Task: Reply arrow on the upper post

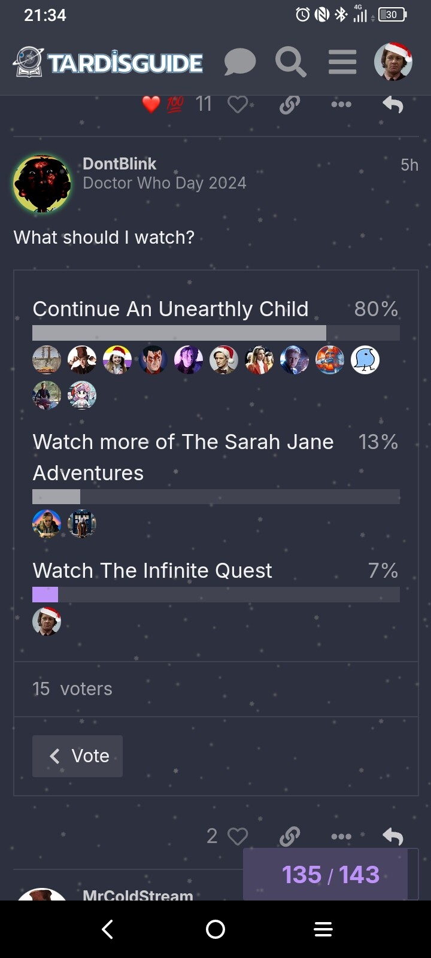Action: (393, 105)
